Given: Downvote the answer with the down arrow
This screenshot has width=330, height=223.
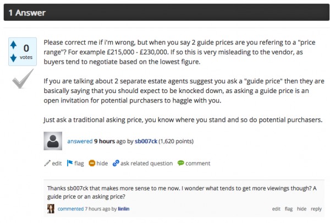Looking at the screenshot, I should (14, 58).
